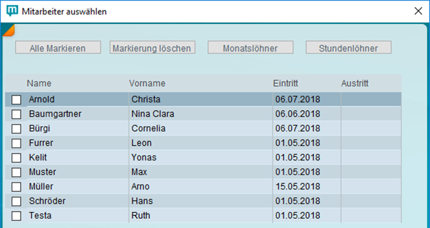Enable the Baumgartner row checkbox
Viewport: 430px width, 228px height.
[16, 114]
